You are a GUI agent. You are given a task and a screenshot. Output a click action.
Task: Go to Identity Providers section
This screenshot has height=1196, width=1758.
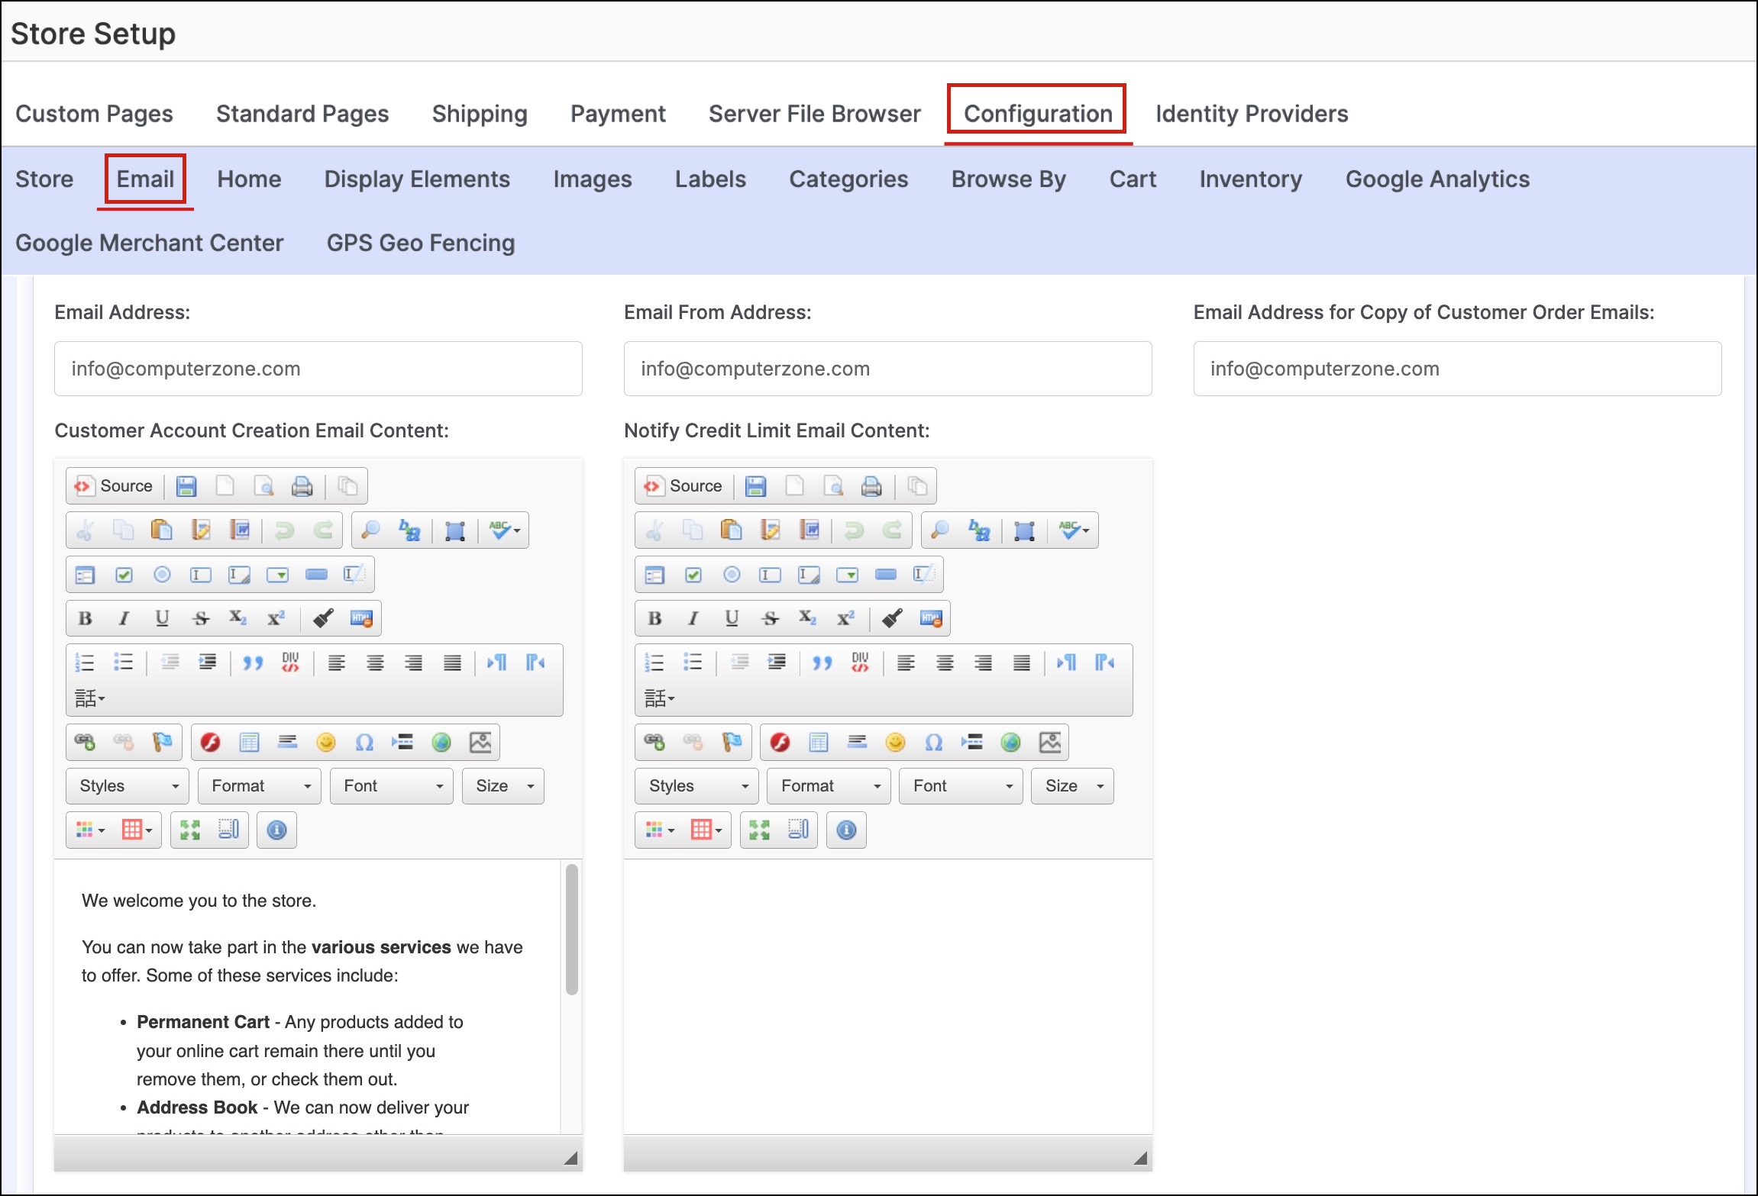[x=1251, y=114]
